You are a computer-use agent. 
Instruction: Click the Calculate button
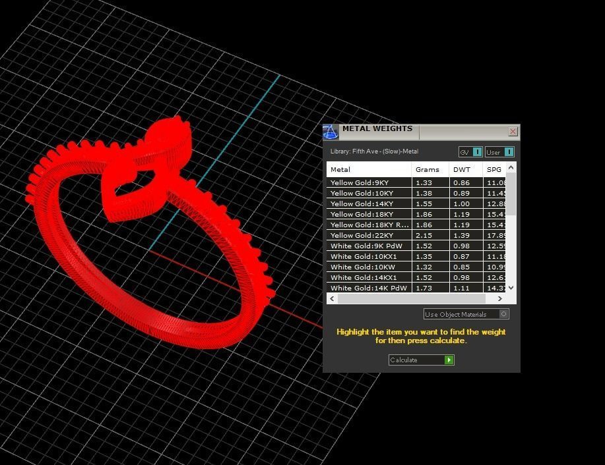point(422,360)
